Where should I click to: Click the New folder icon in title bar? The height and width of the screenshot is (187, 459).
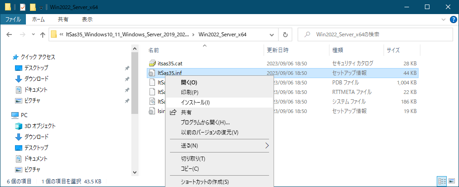click(33, 7)
